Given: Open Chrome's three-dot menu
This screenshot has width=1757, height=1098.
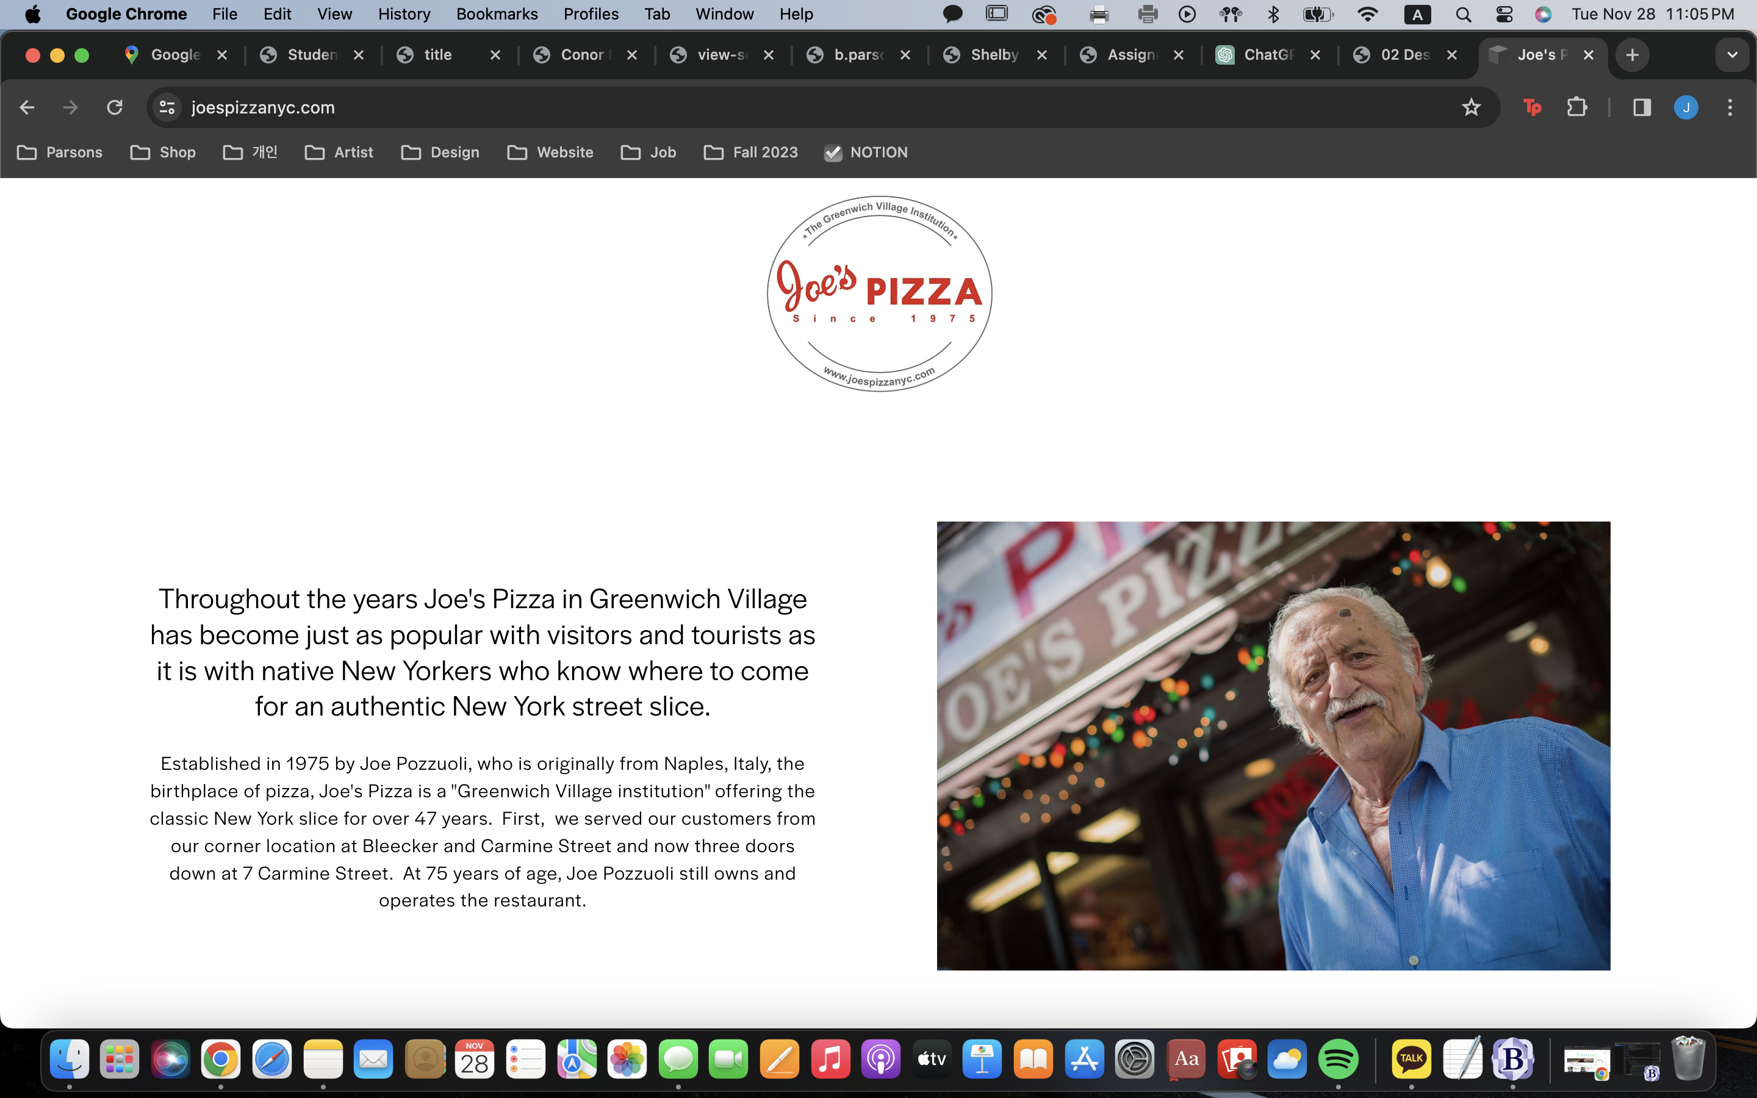Looking at the screenshot, I should pyautogui.click(x=1730, y=107).
